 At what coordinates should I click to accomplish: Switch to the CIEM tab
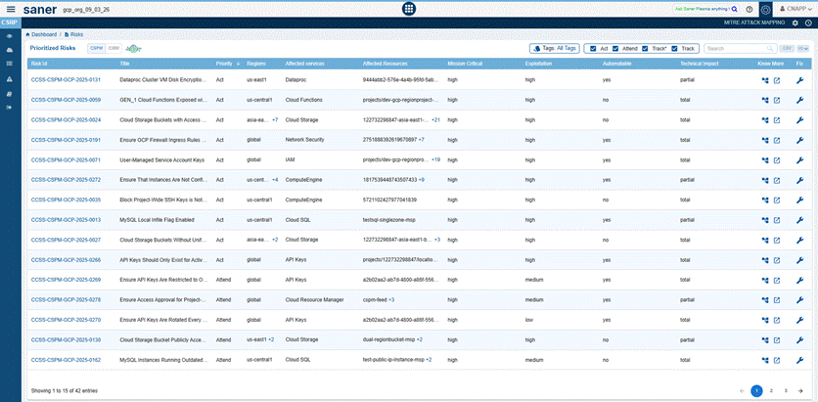coord(114,48)
